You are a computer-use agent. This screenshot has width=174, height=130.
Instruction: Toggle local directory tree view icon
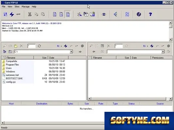point(5,52)
